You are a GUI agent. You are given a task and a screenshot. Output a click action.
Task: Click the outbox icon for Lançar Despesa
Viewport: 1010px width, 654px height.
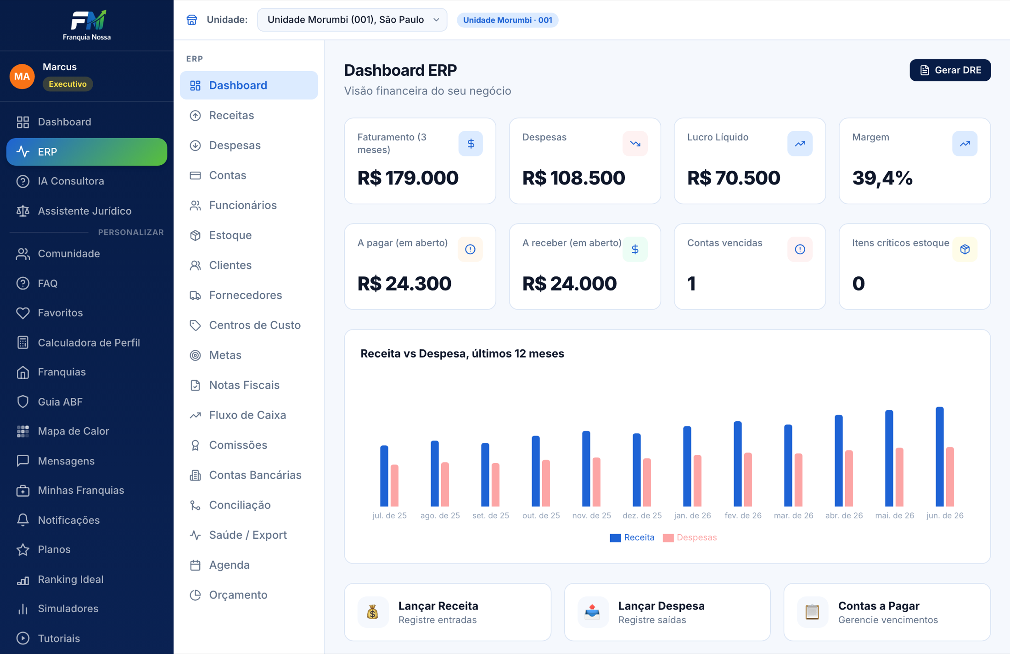[593, 612]
